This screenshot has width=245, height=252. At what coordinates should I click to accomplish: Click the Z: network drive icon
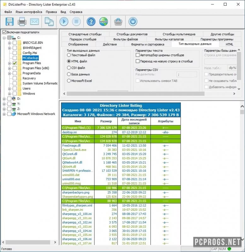(14, 109)
